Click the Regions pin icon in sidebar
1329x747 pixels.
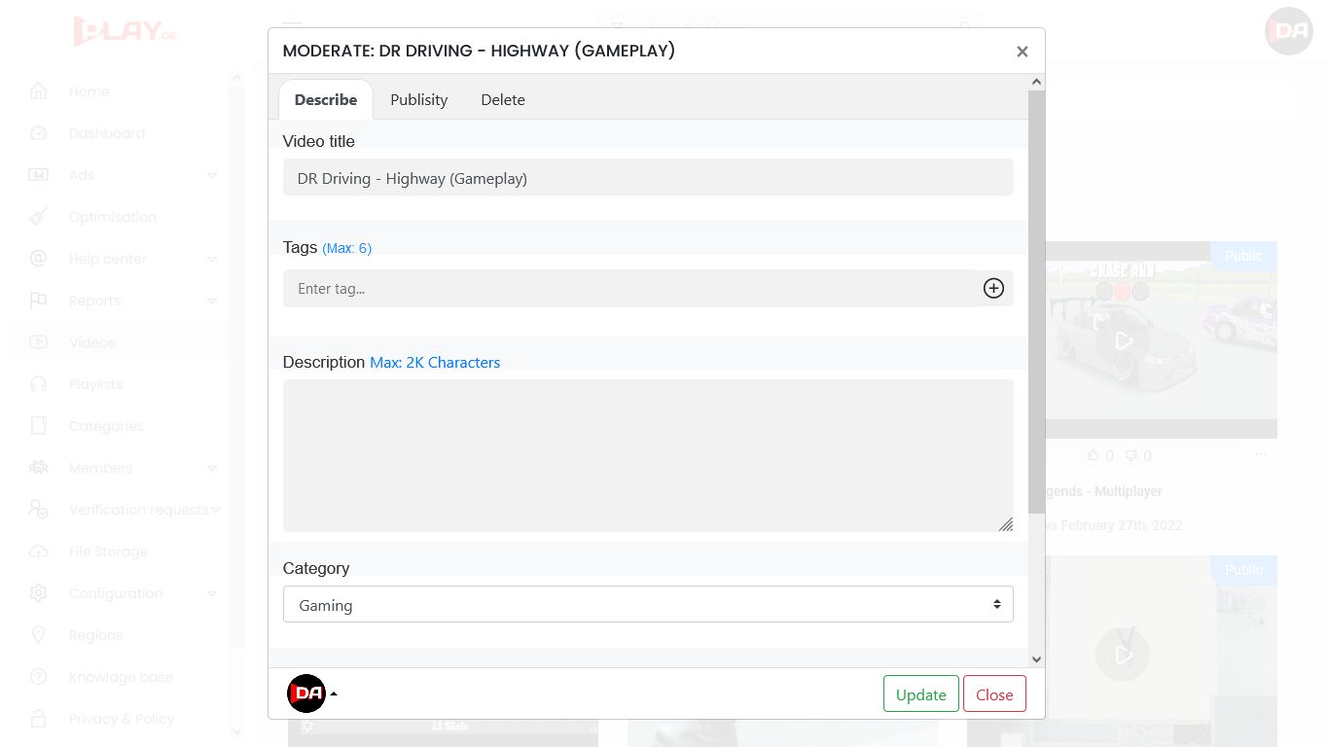pyautogui.click(x=38, y=635)
